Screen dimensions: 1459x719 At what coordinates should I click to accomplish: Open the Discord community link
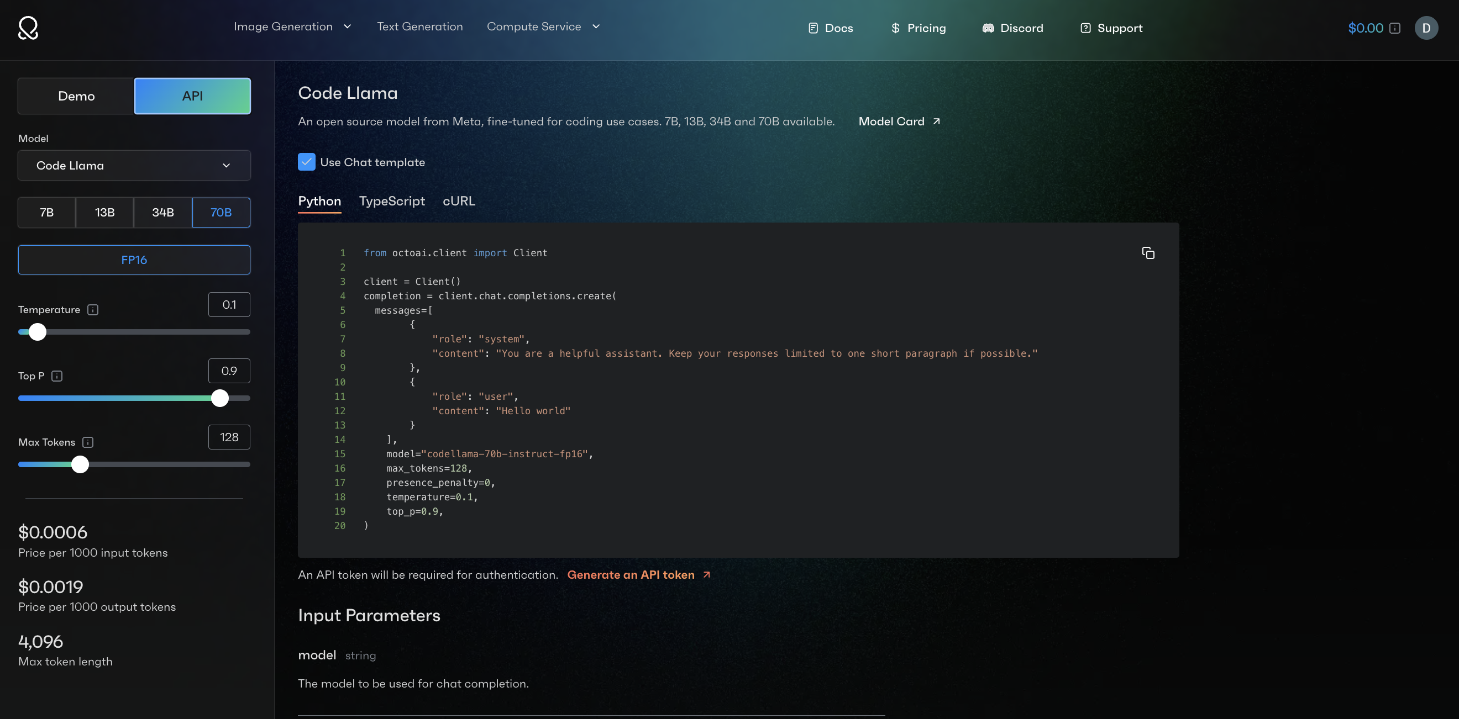coord(1012,28)
